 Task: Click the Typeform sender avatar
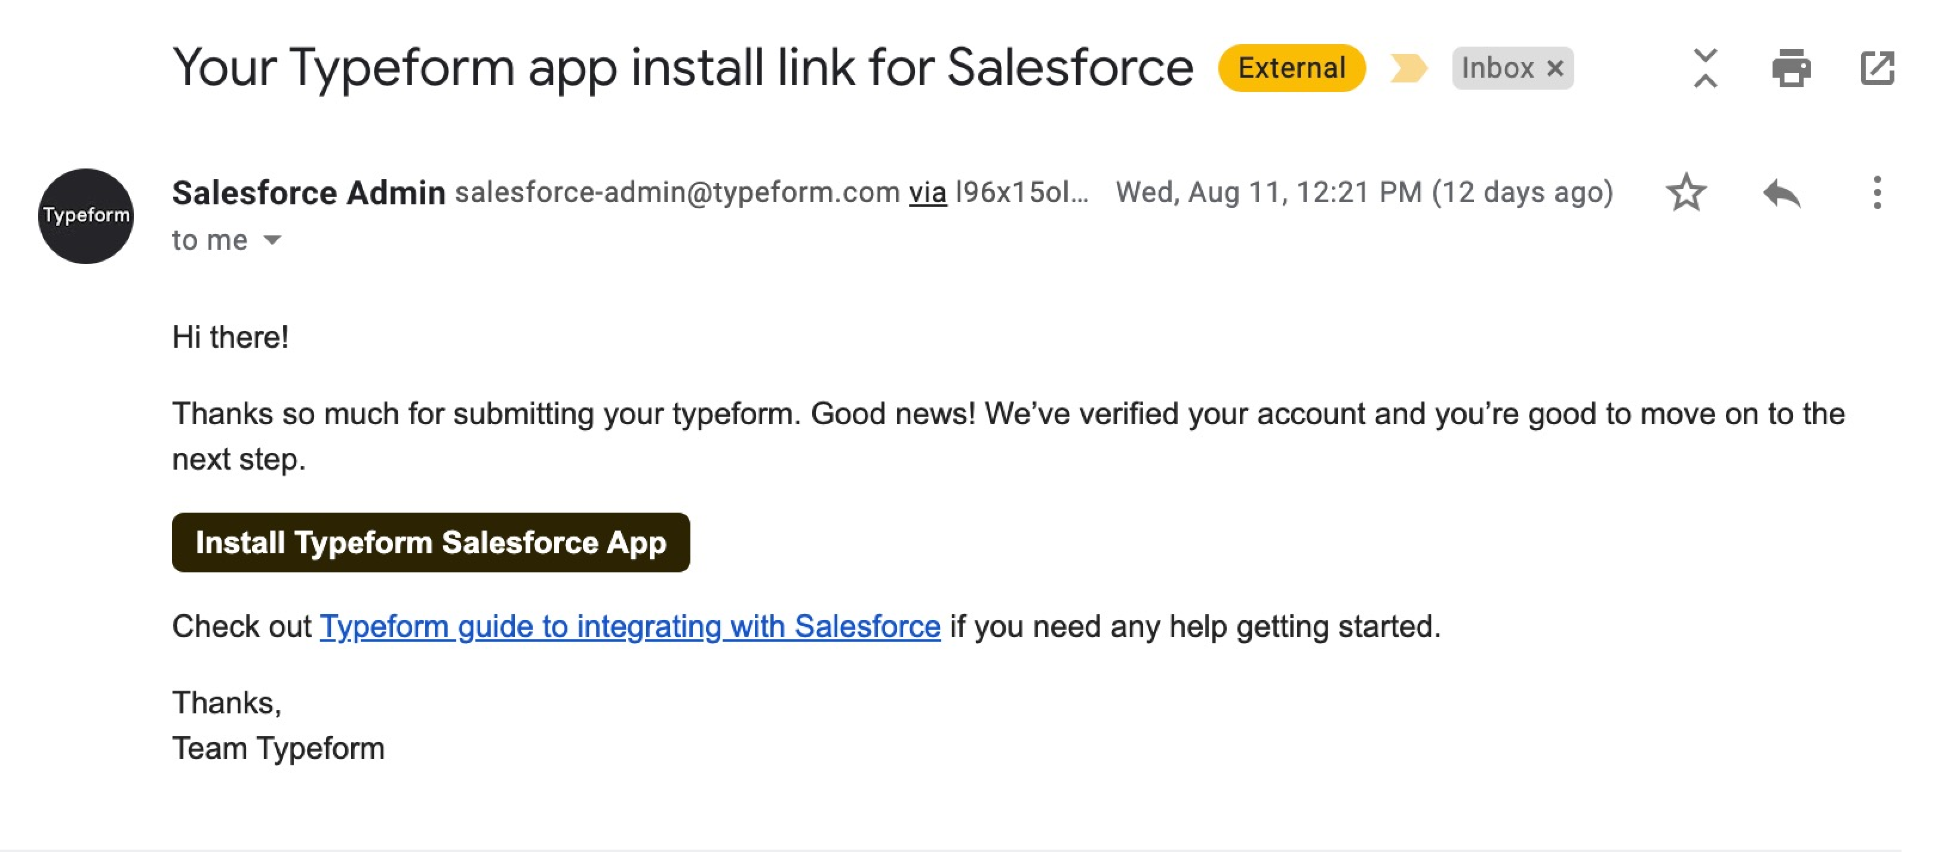[x=85, y=216]
